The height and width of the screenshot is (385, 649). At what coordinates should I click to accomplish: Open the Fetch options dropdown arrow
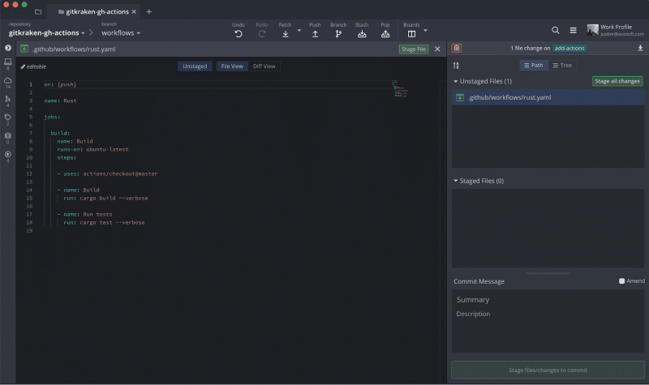point(299,30)
